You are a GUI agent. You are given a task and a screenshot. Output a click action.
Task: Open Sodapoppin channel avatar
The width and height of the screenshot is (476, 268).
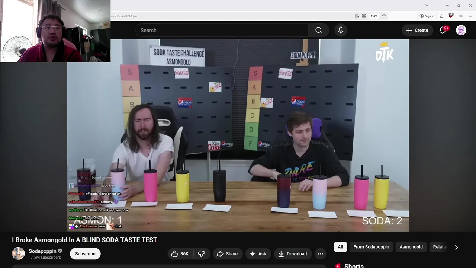click(x=18, y=253)
